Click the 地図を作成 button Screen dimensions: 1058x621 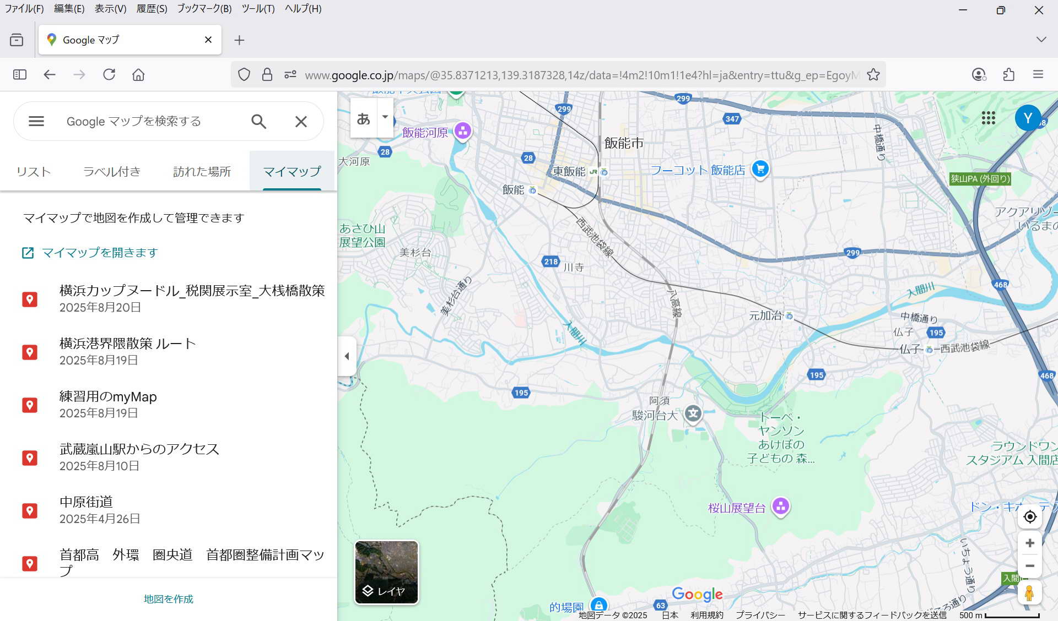point(168,599)
